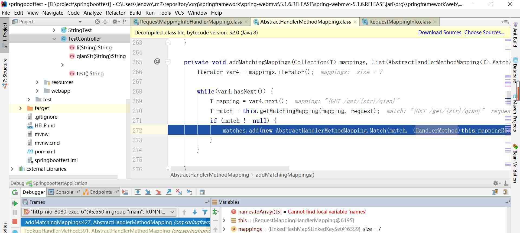Image resolution: width=520 pixels, height=233 pixels.
Task: Open the Ant Build tool window
Action: pyautogui.click(x=515, y=35)
